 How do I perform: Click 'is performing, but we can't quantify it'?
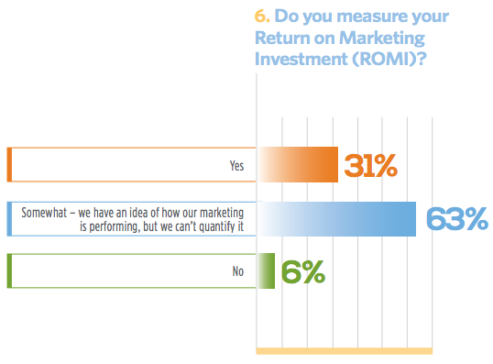[161, 226]
